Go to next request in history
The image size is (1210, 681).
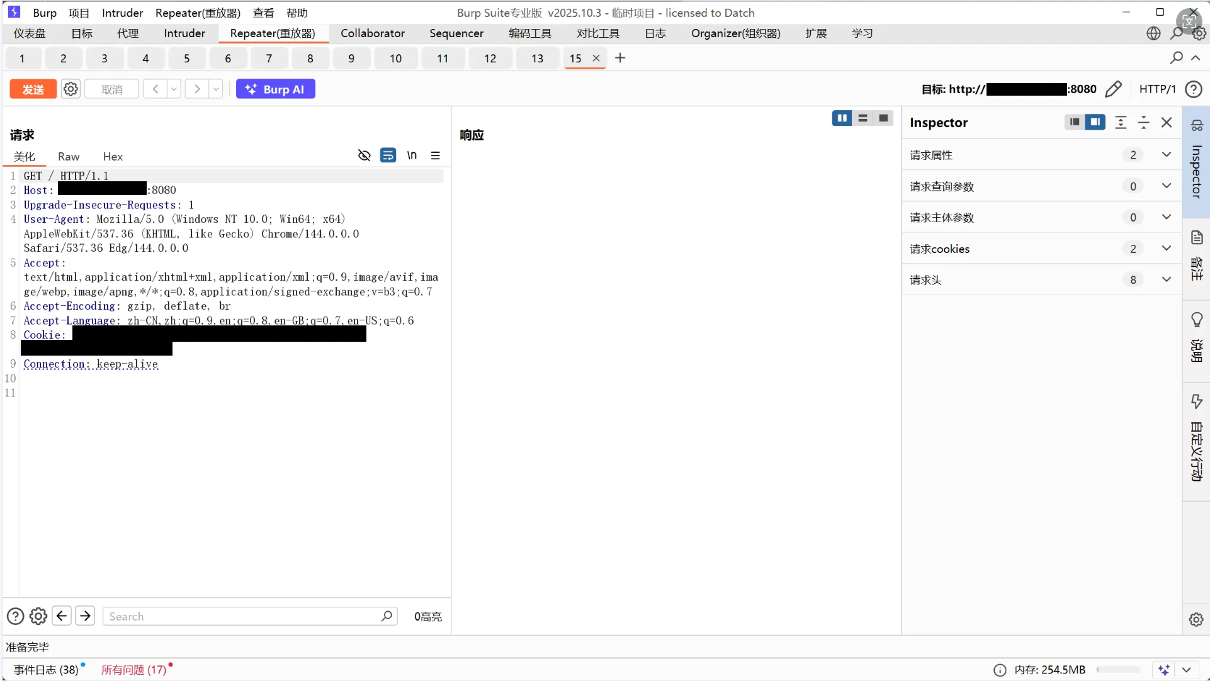click(197, 89)
